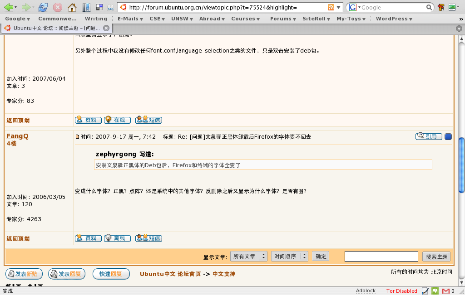
Task: Click FangQ's 短信 message button
Action: 148,238
